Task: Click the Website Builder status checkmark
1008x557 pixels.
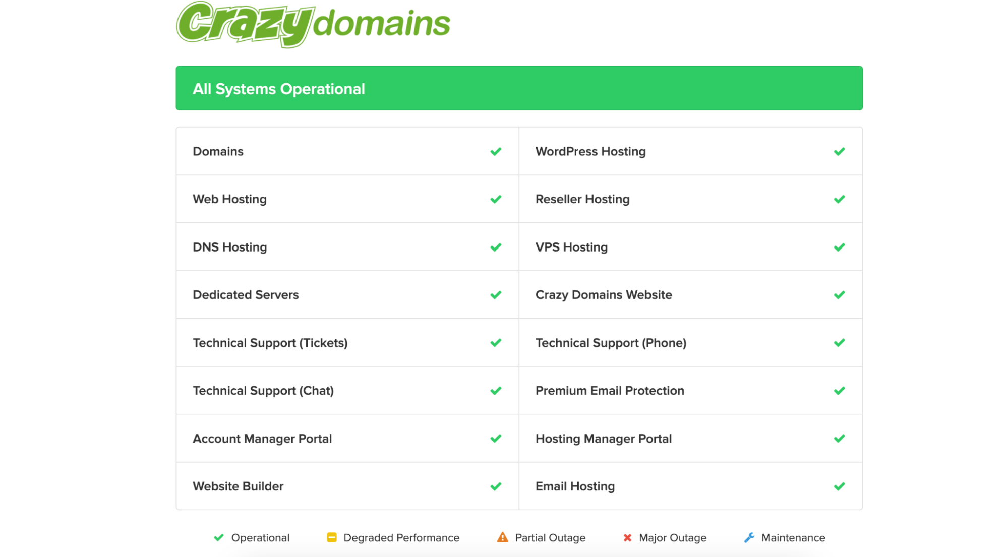Action: [x=496, y=486]
